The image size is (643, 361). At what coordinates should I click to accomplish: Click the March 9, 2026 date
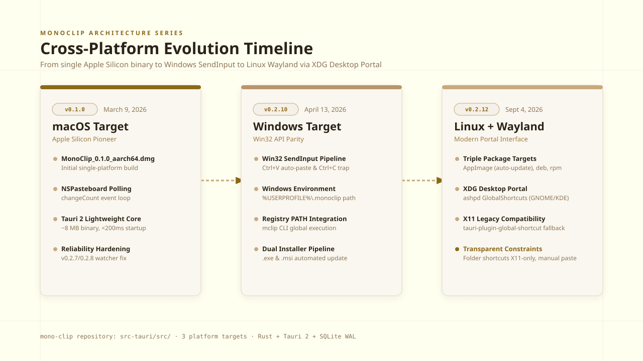pos(125,109)
